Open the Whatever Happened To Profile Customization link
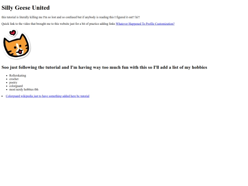This screenshot has width=248, height=186. (x=145, y=24)
